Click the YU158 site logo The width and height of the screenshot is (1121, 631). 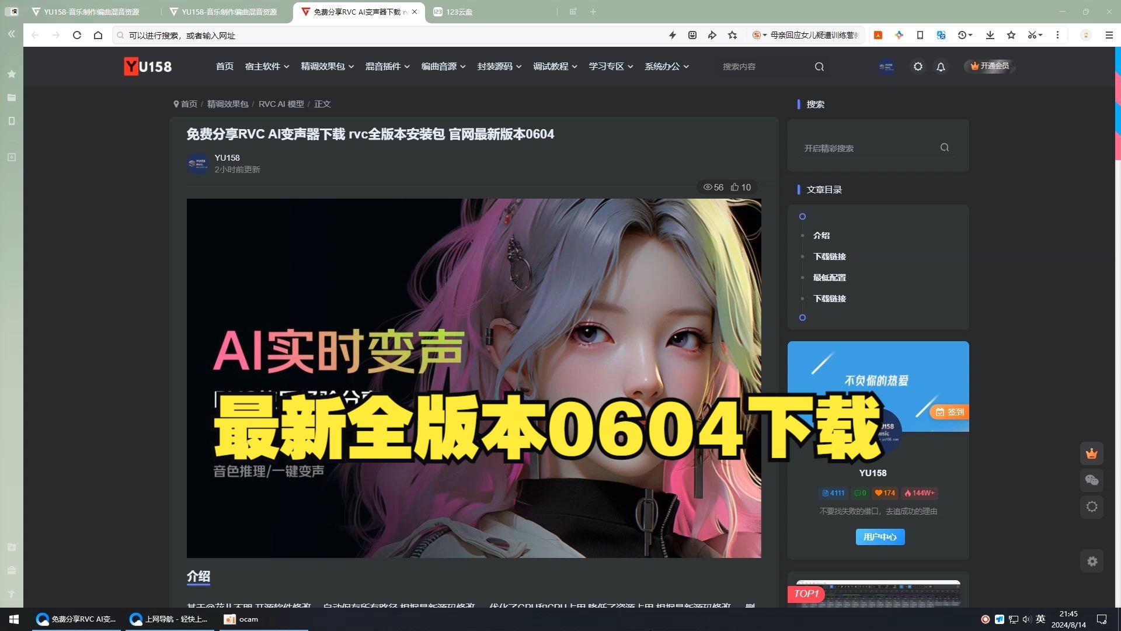tap(148, 67)
